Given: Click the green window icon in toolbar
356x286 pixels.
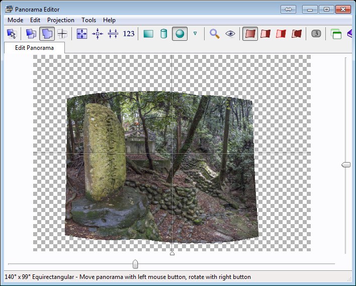Looking at the screenshot, I should pyautogui.click(x=336, y=34).
